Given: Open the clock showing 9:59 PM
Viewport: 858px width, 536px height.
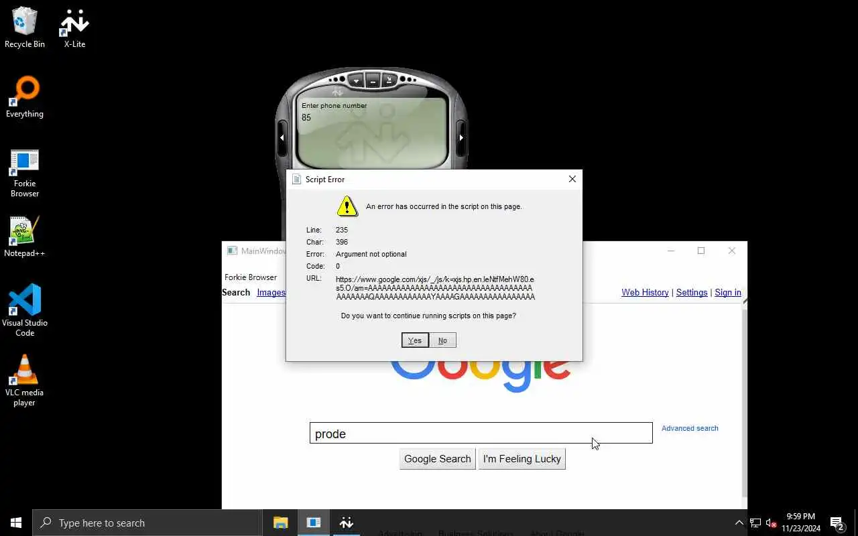Looking at the screenshot, I should click(801, 523).
